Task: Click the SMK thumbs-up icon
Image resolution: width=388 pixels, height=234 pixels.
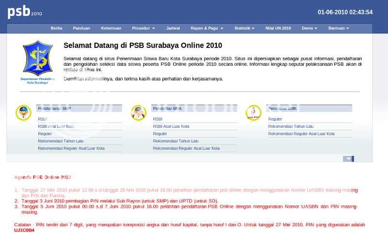Action: pyautogui.click(x=254, y=113)
